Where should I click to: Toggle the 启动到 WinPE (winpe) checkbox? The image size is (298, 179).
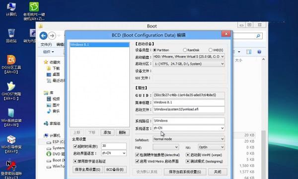188,155
